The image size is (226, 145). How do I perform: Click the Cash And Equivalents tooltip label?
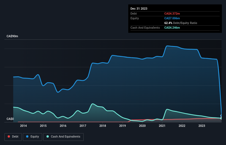pos(145,28)
